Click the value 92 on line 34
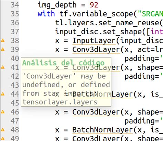Image resolution: width=163 pixels, height=141 pixels. coord(94,5)
